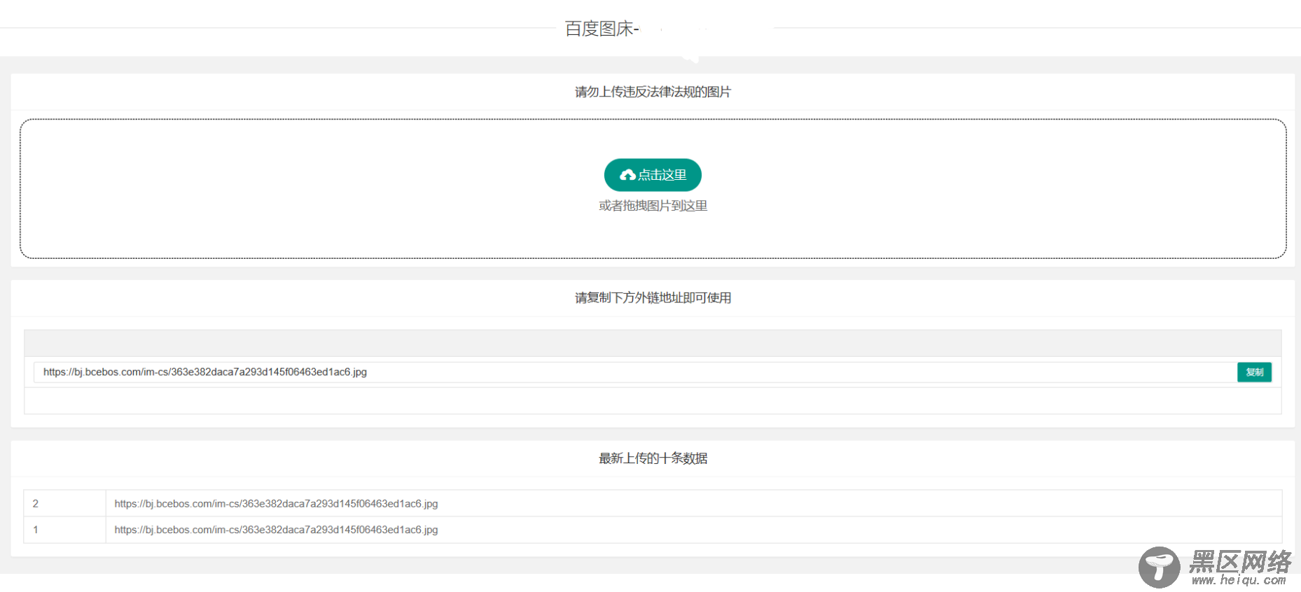Click the external link URL input field
The image size is (1301, 592).
[635, 372]
